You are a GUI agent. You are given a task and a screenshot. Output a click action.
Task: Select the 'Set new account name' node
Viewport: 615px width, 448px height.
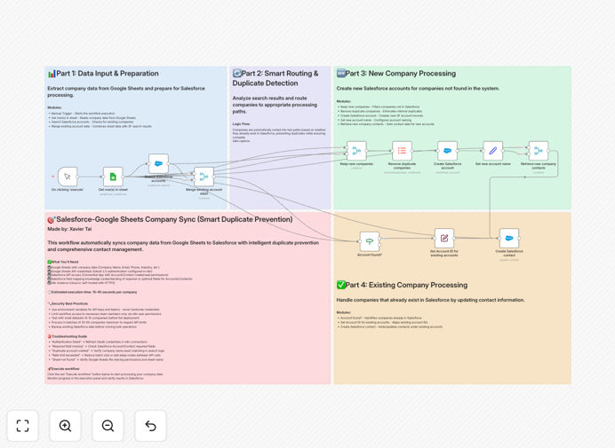coord(493,151)
